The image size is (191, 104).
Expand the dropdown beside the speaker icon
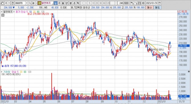(x=36, y=3)
